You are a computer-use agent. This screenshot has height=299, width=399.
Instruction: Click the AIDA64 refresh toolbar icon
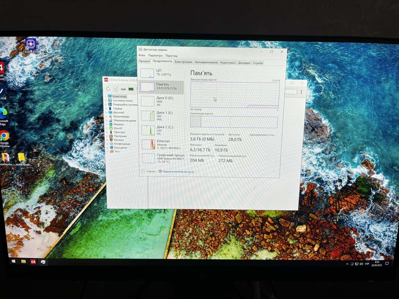[108, 89]
